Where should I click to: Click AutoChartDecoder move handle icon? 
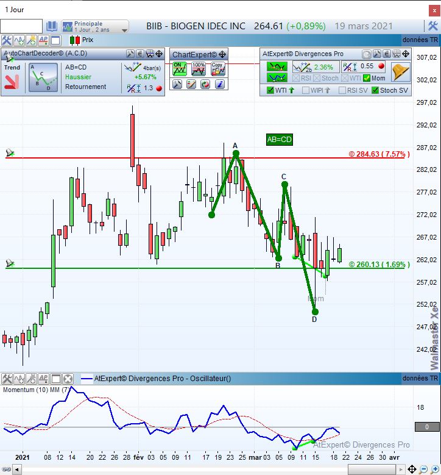pos(159,54)
